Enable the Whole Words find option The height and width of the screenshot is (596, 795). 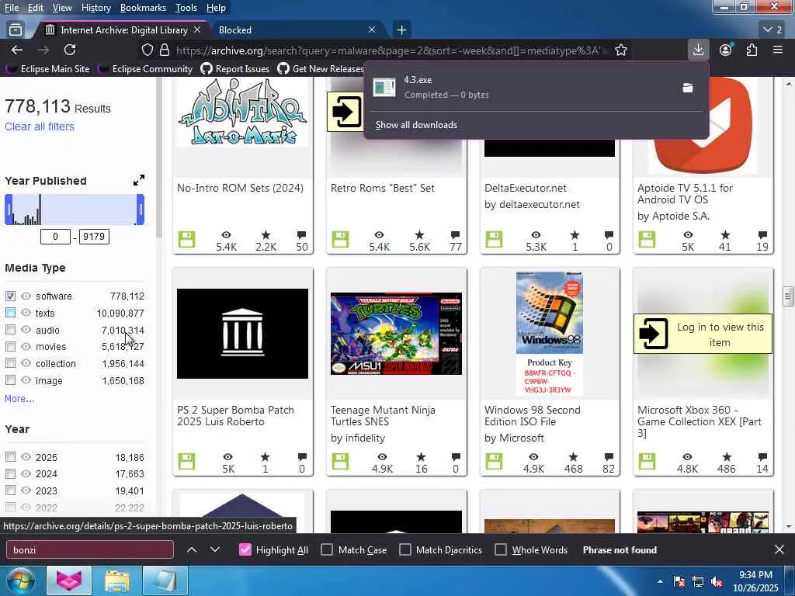point(501,550)
